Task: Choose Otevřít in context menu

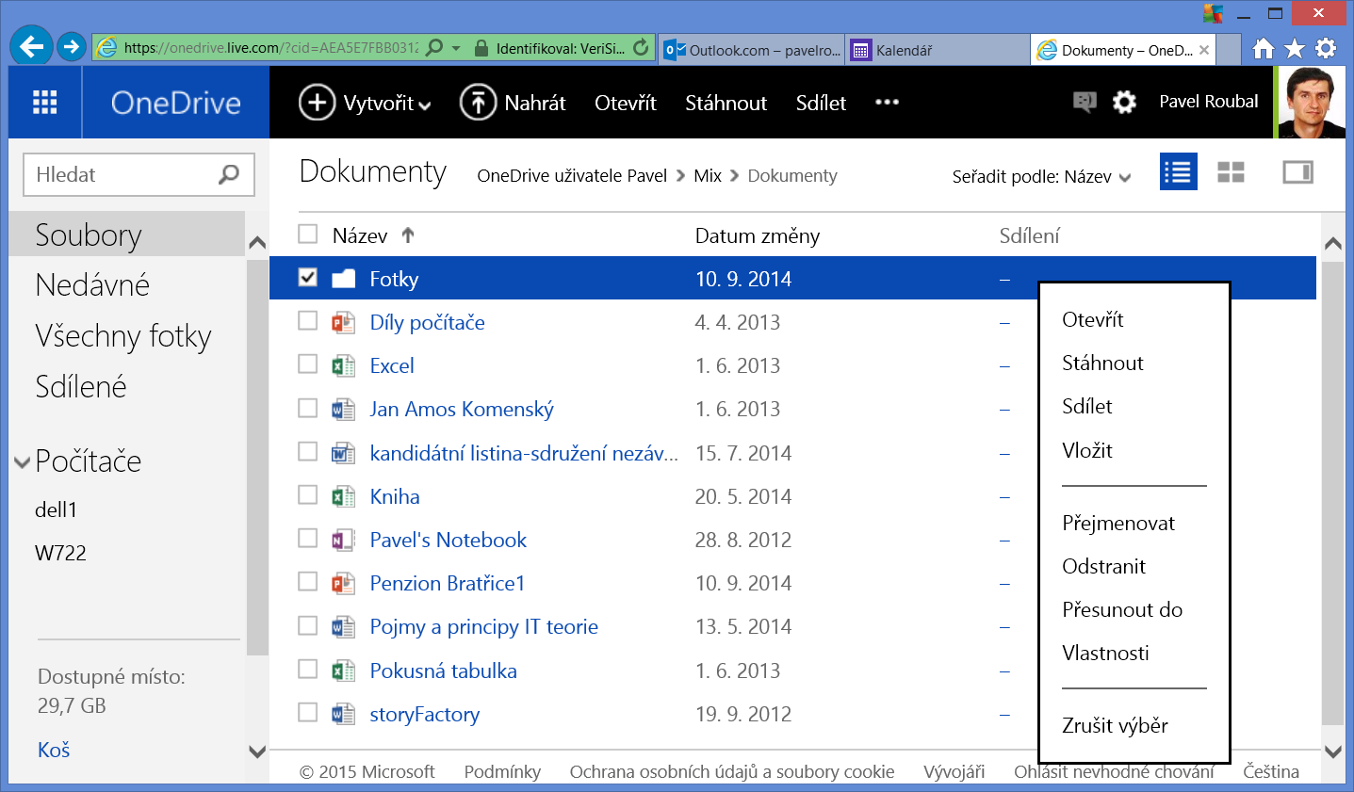Action: click(x=1092, y=319)
